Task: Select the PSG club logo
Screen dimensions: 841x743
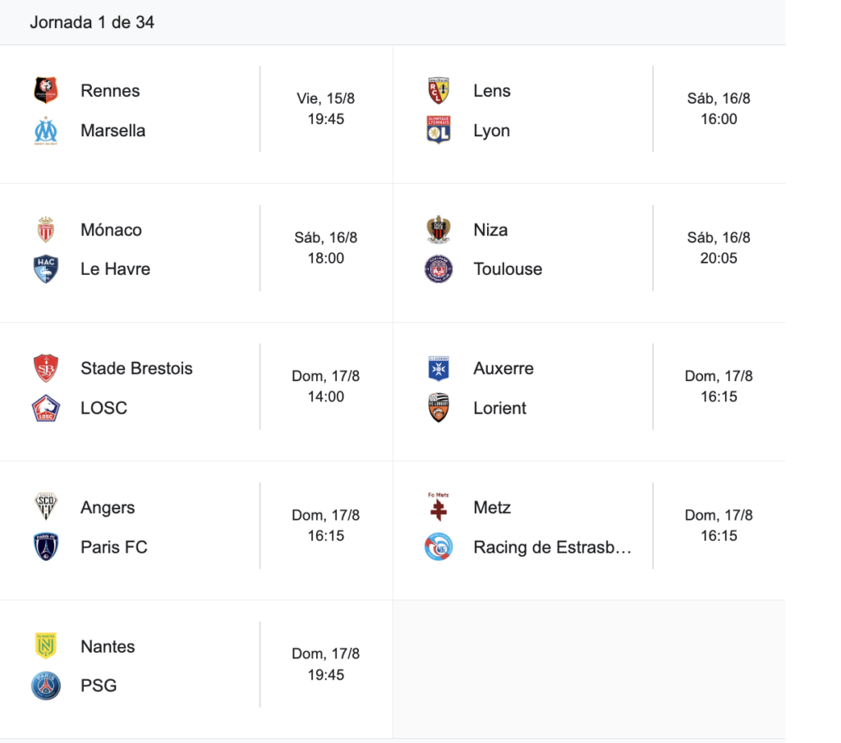Action: point(46,686)
